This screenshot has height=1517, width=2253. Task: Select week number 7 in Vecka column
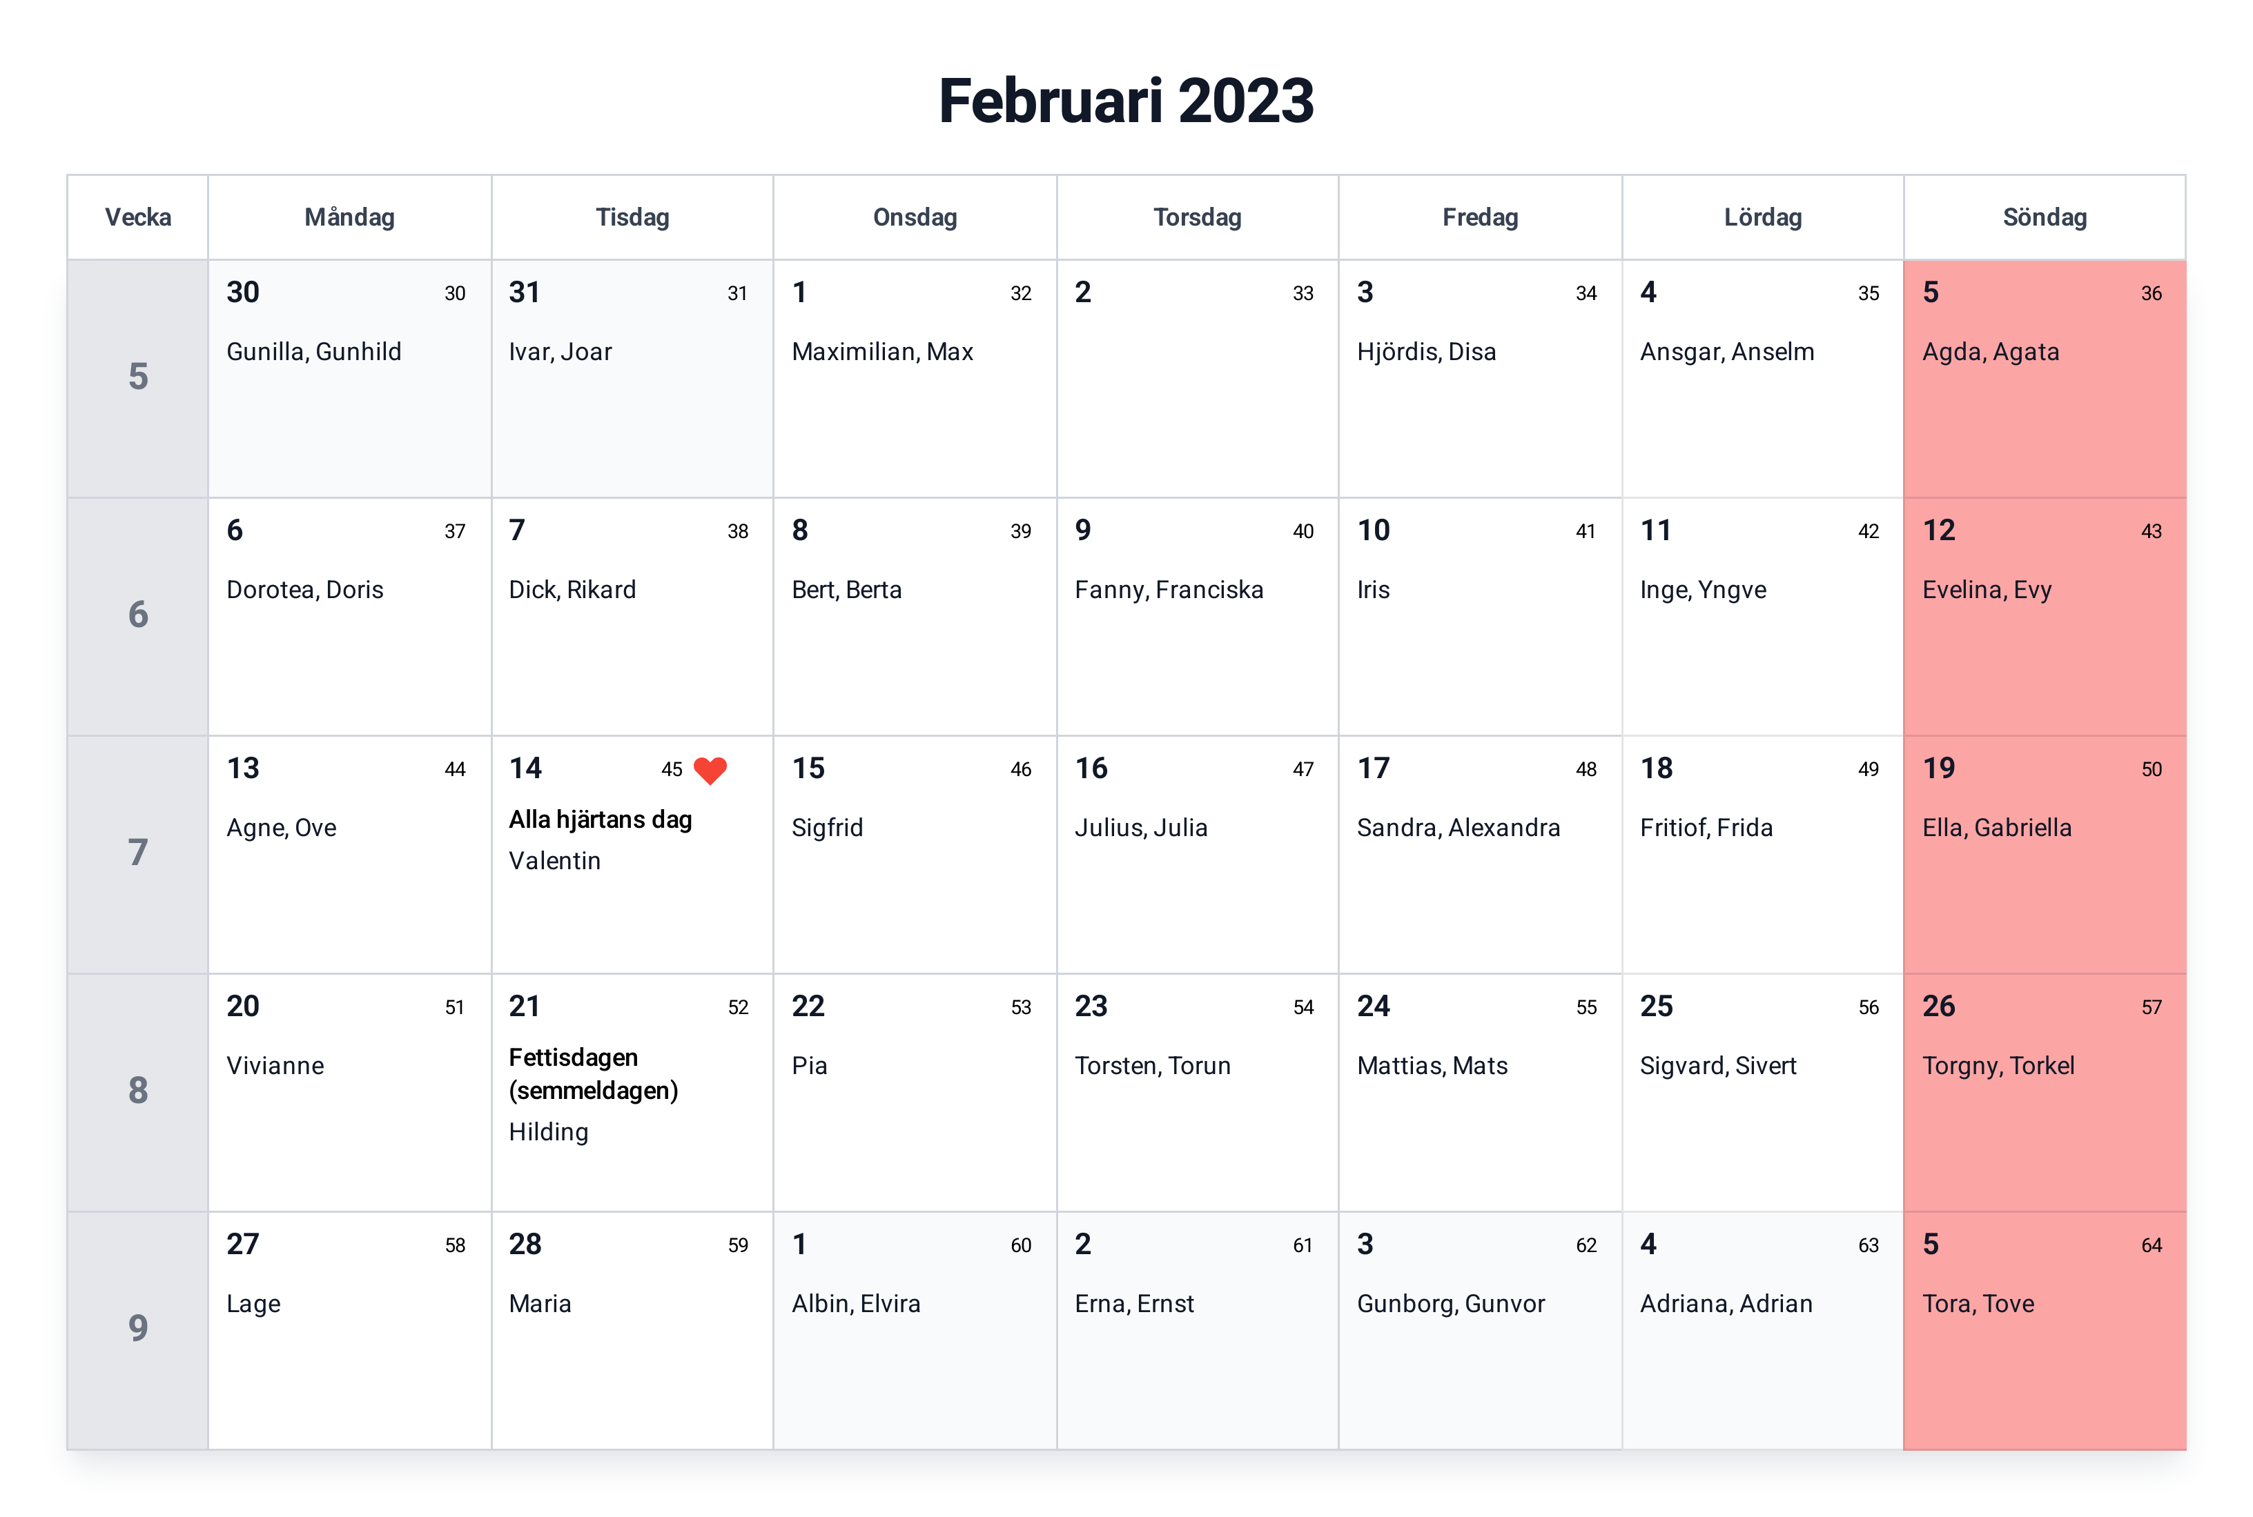point(137,854)
